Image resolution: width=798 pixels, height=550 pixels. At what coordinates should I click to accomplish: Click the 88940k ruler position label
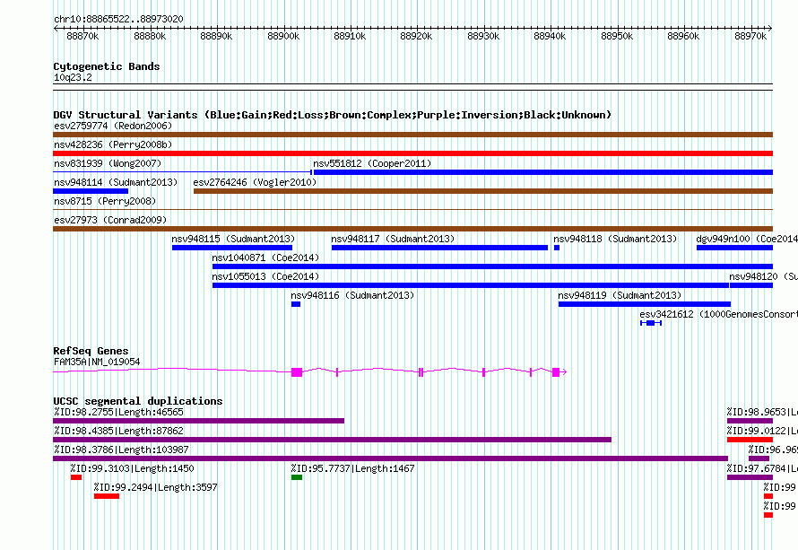[550, 36]
